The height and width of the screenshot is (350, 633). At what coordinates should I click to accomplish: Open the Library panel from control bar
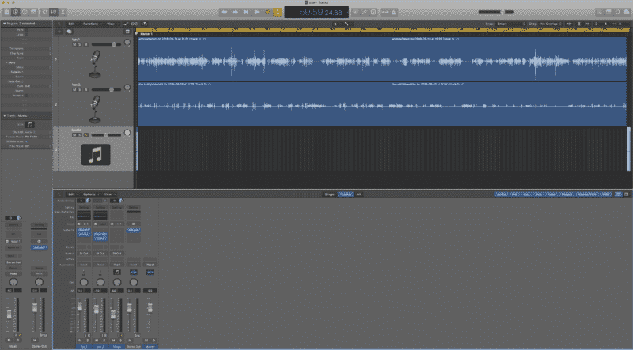(x=7, y=12)
